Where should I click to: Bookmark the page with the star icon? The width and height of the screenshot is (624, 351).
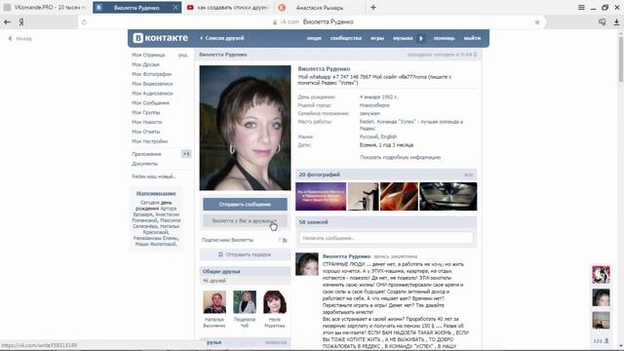pyautogui.click(x=537, y=22)
